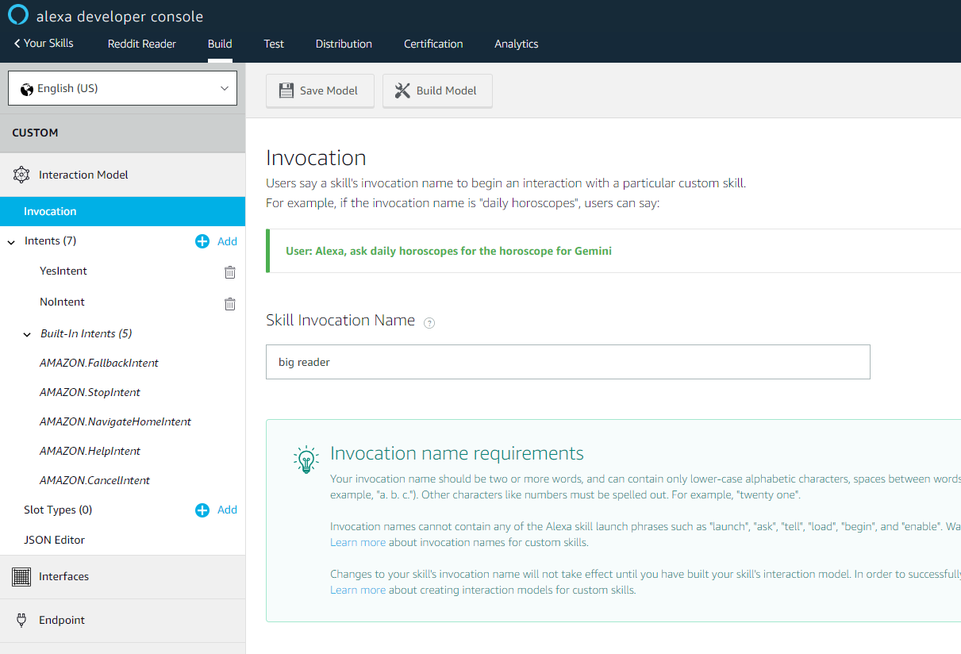The image size is (961, 654).
Task: Switch to the Test tab
Action: tap(274, 44)
